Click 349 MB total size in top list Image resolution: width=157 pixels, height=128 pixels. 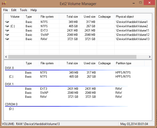pos(73,22)
